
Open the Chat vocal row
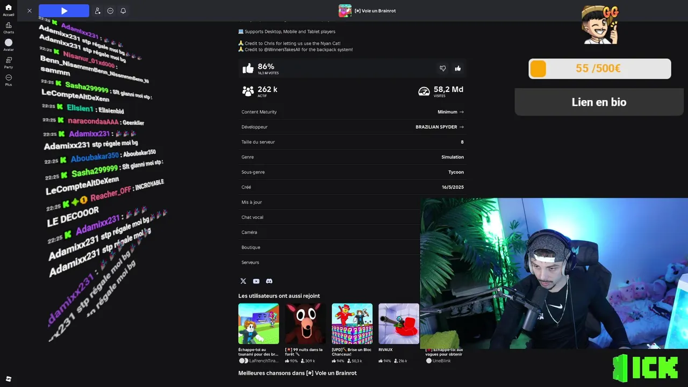[329, 217]
